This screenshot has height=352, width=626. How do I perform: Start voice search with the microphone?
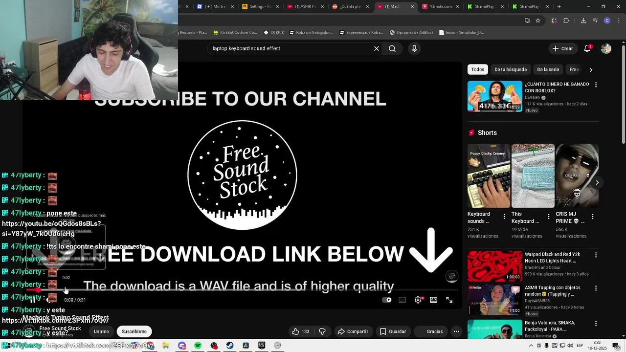414,48
